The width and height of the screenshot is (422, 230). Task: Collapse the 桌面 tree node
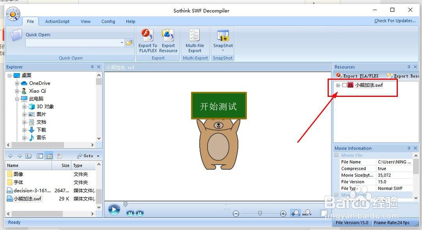9,75
